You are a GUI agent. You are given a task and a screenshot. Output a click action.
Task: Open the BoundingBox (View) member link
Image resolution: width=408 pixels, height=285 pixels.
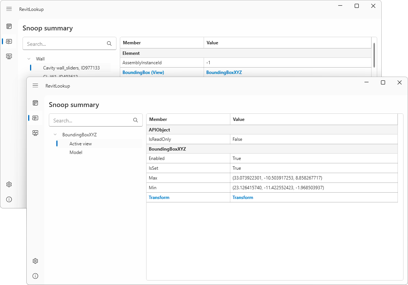[x=143, y=72]
